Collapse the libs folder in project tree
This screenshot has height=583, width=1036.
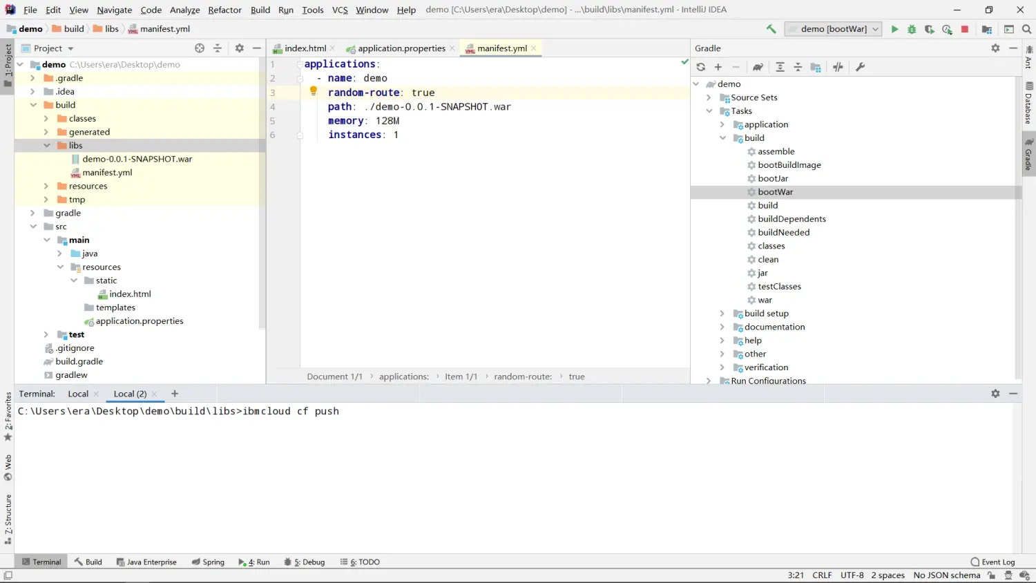(47, 146)
